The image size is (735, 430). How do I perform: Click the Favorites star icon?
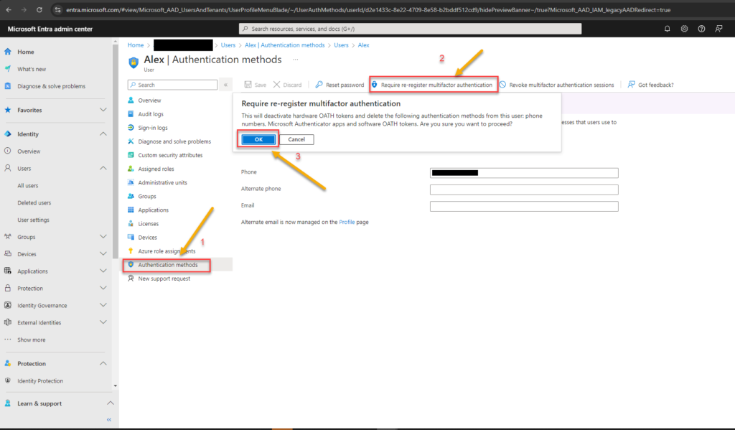[x=8, y=110]
